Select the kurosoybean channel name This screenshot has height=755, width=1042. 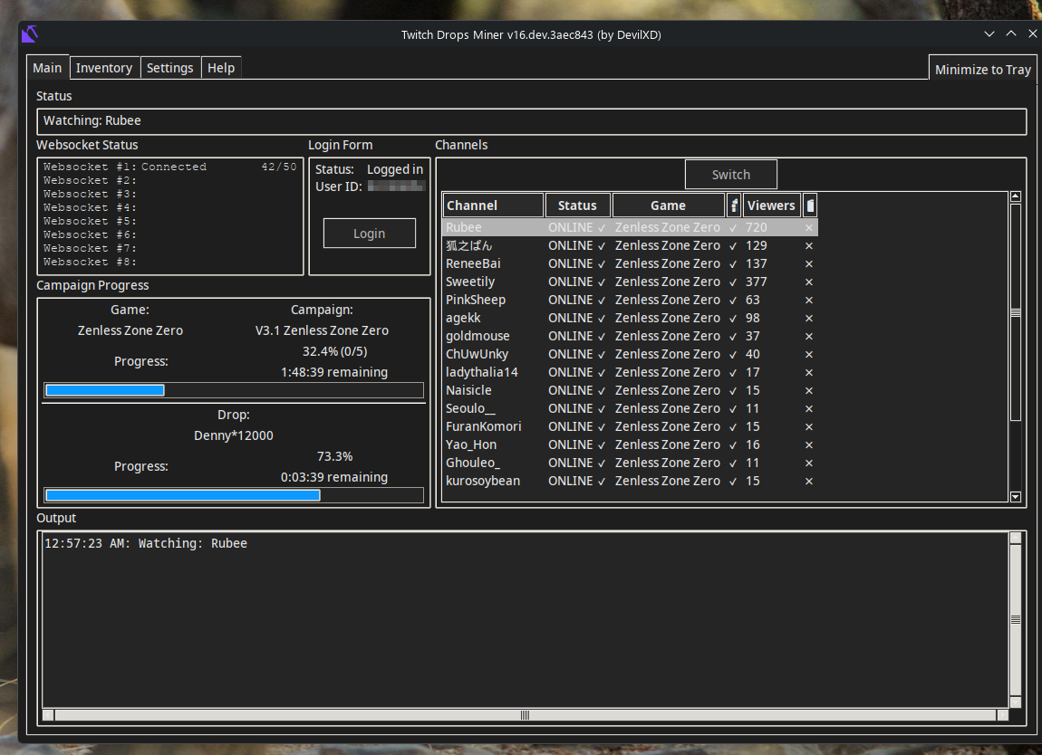[x=483, y=481]
